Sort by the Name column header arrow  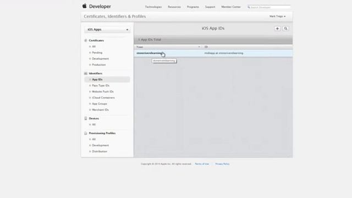coord(199,47)
